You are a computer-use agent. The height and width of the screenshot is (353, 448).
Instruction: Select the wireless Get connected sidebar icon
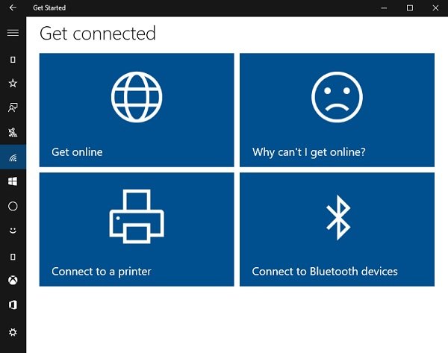(x=13, y=157)
